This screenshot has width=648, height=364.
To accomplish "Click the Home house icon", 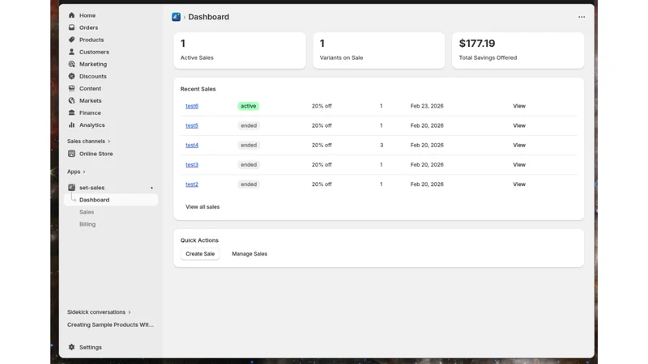I will [x=71, y=15].
